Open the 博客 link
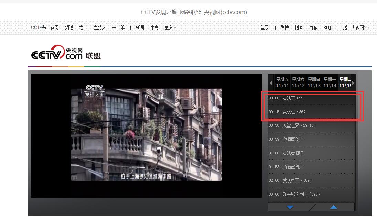The image size is (377, 220). (299, 27)
